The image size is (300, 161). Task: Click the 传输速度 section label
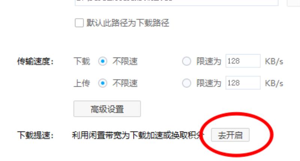[x=35, y=61]
